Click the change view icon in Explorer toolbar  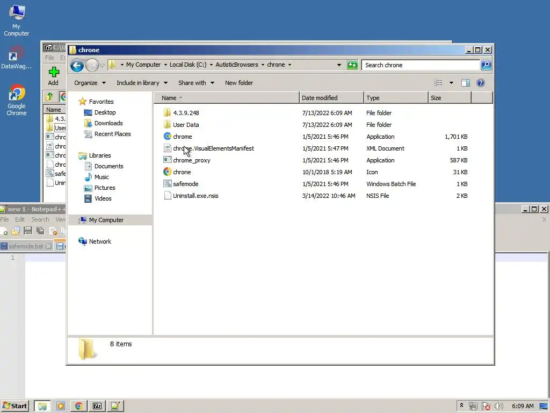click(x=438, y=83)
